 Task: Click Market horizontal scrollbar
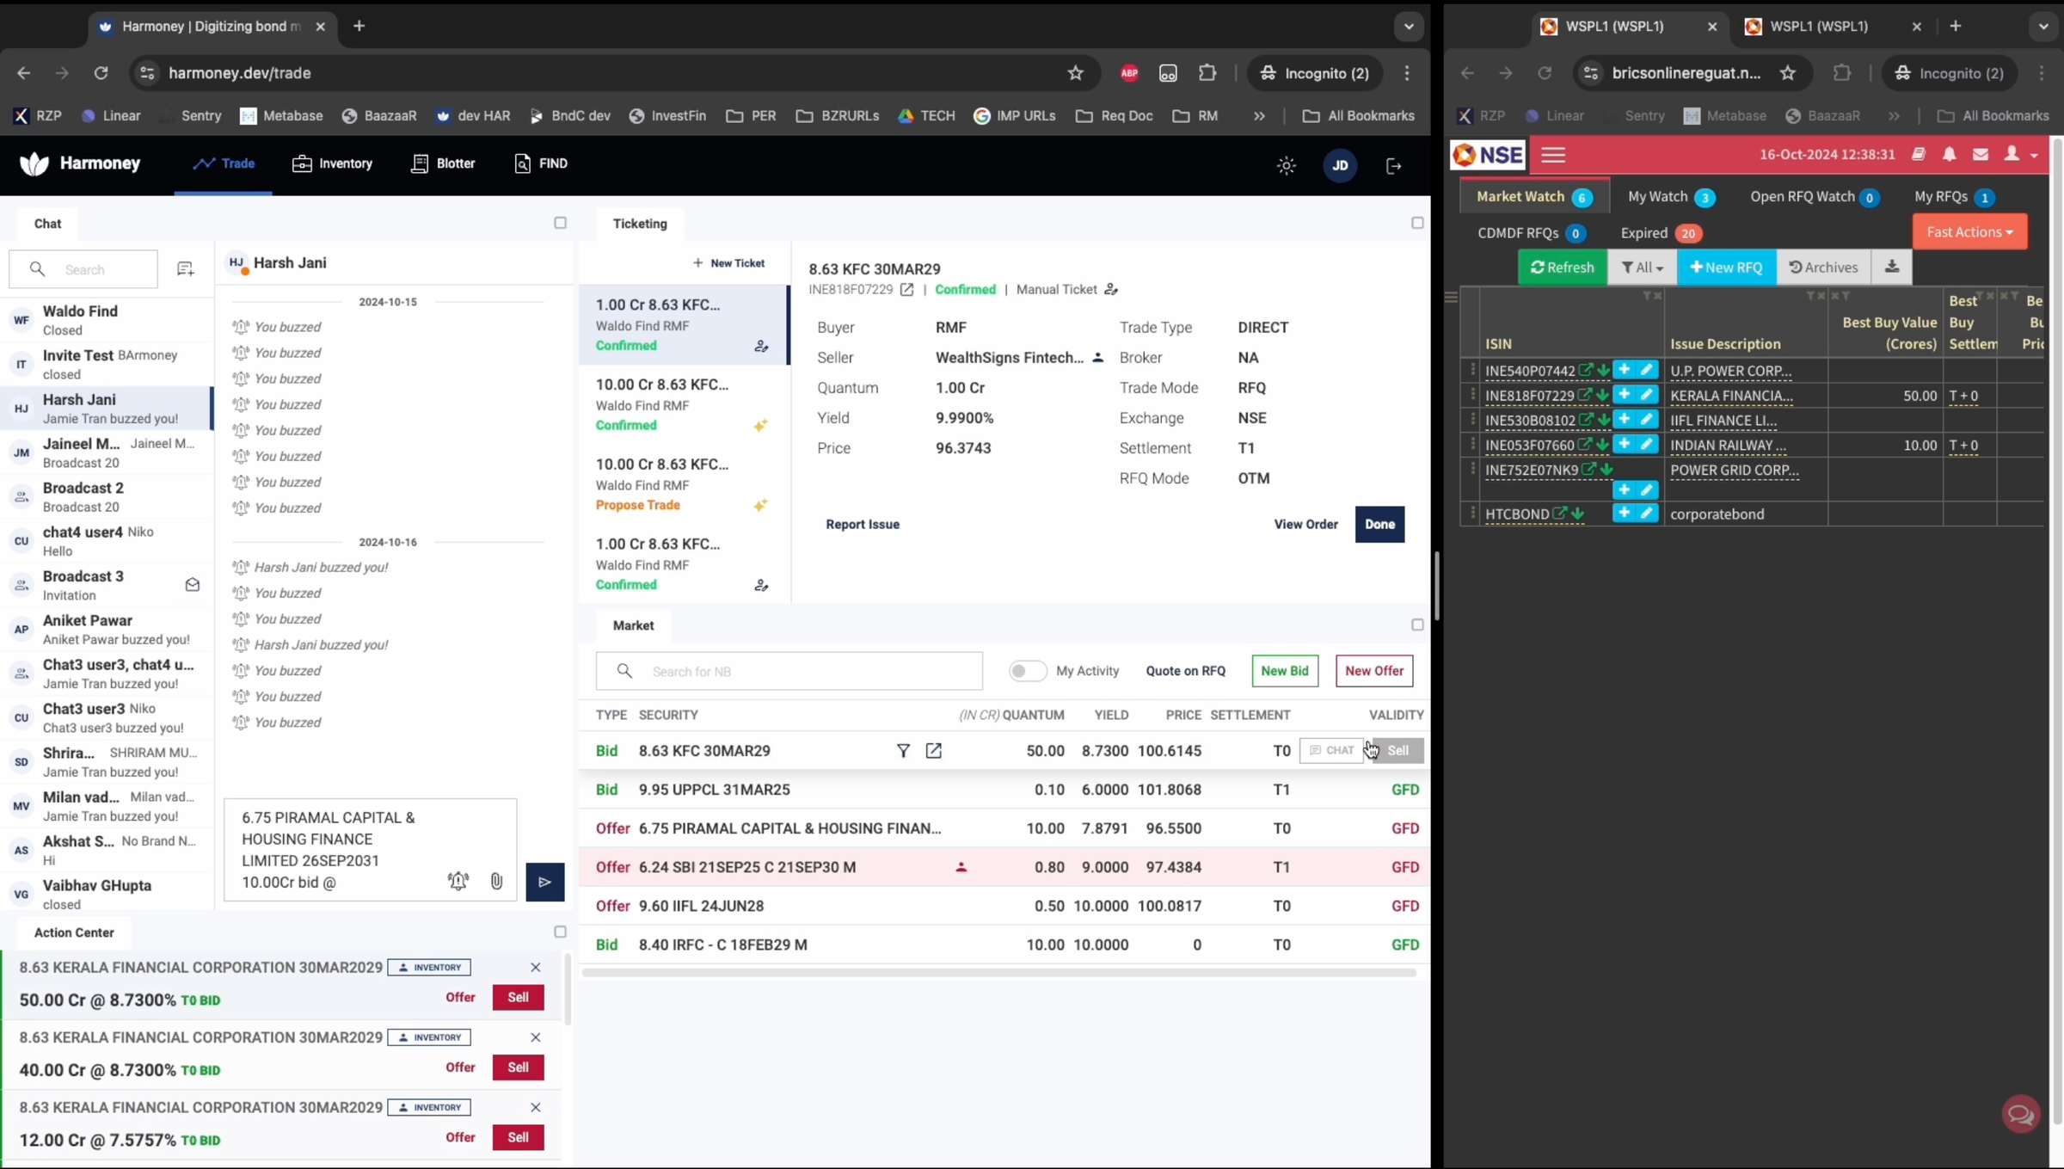[998, 973]
